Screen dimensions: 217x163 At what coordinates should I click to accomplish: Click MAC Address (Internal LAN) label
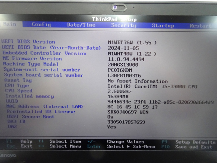click(x=44, y=106)
